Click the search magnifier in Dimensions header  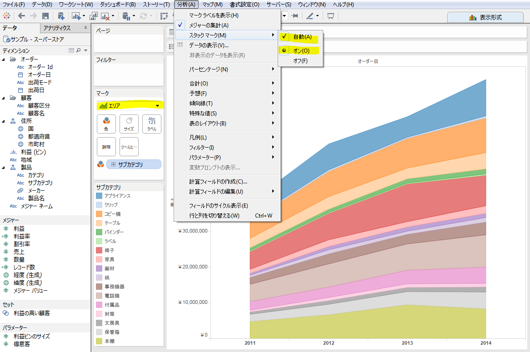[x=79, y=50]
